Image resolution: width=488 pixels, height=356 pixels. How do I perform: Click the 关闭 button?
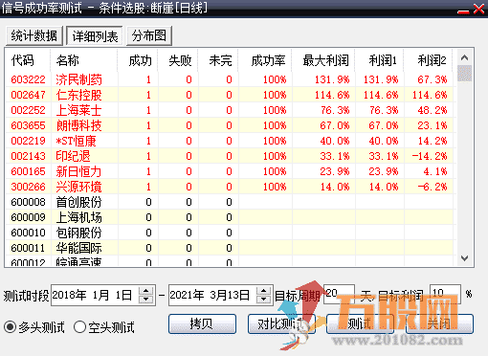(439, 324)
